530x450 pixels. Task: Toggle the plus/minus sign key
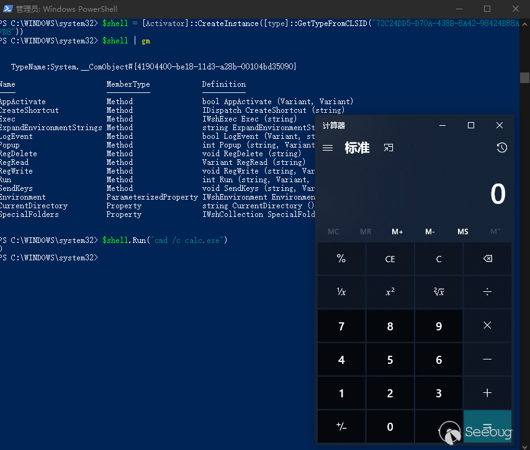click(x=341, y=426)
